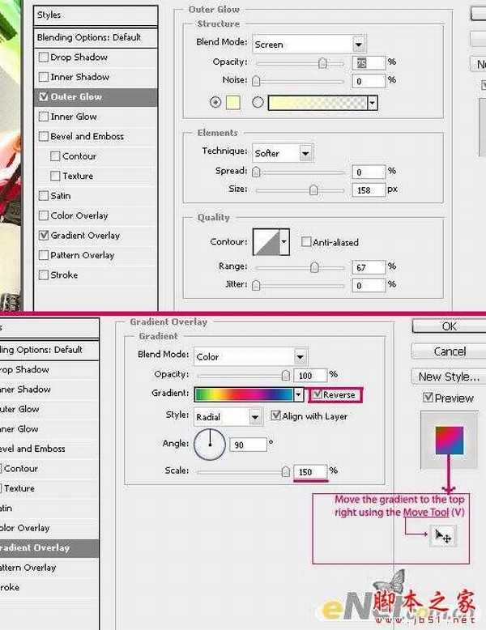This screenshot has width=486, height=630.
Task: Click the pale yellow glow color swatch
Action: click(x=235, y=103)
